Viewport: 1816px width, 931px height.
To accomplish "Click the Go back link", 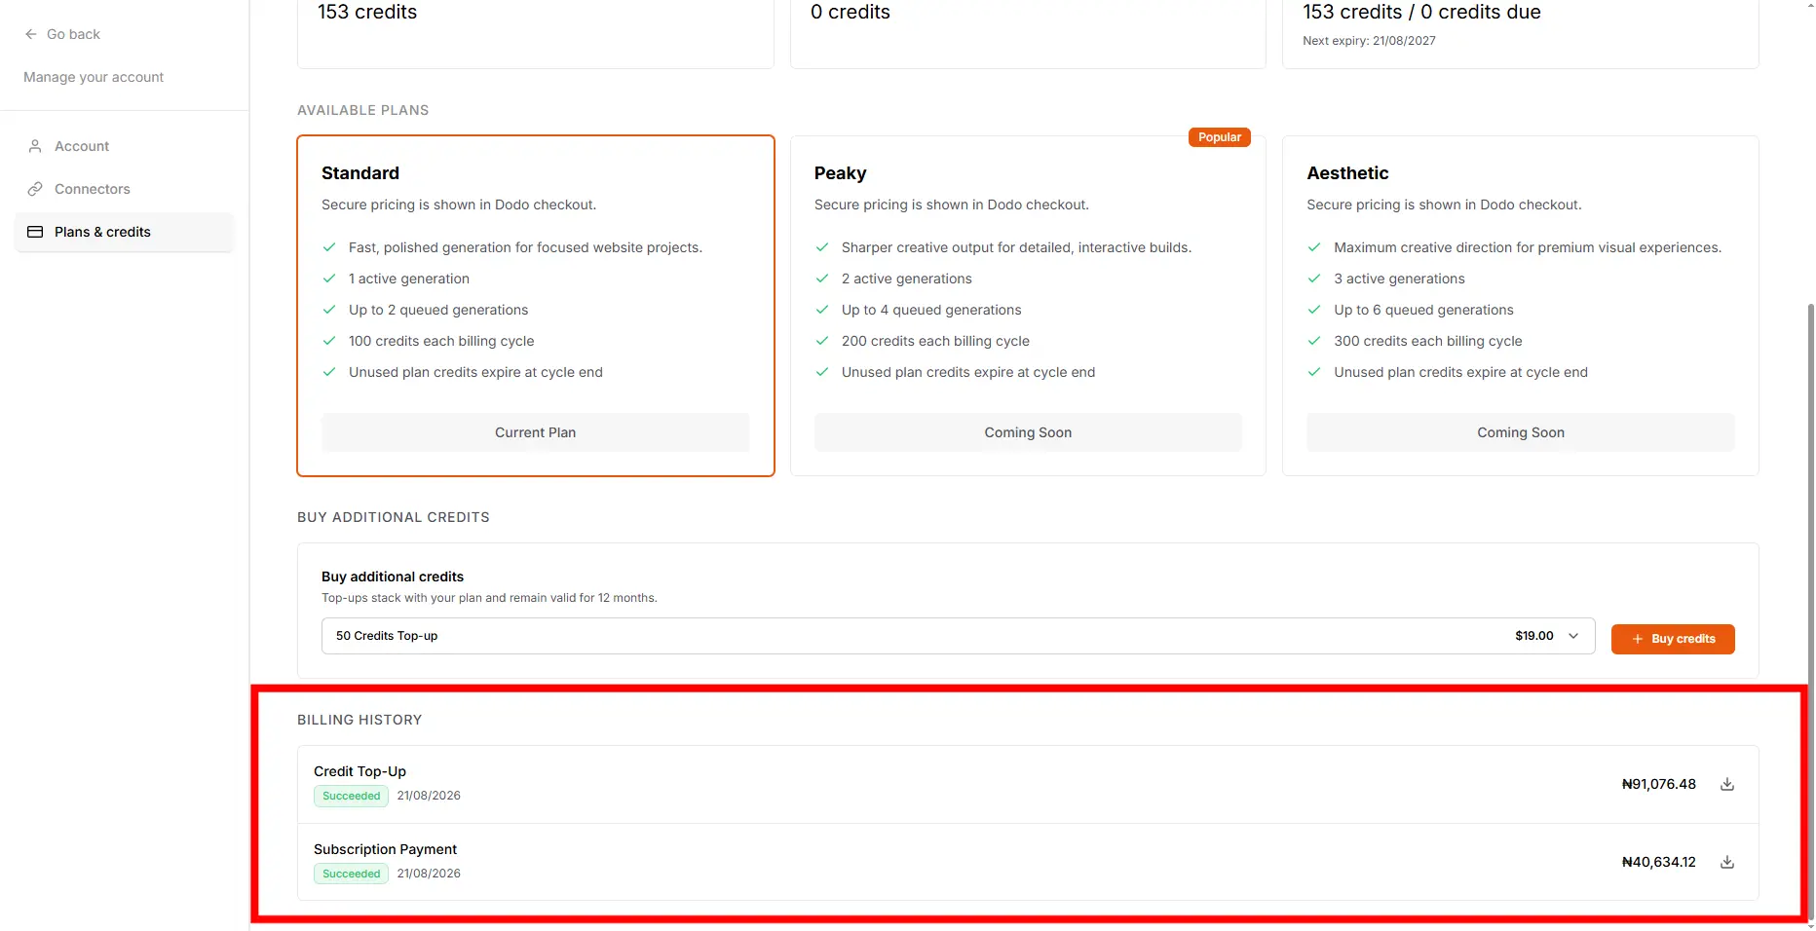I will [62, 34].
